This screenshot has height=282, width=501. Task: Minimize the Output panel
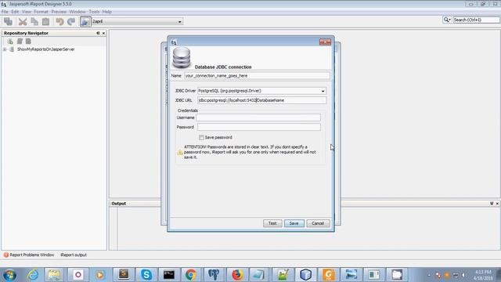pyautogui.click(x=492, y=204)
